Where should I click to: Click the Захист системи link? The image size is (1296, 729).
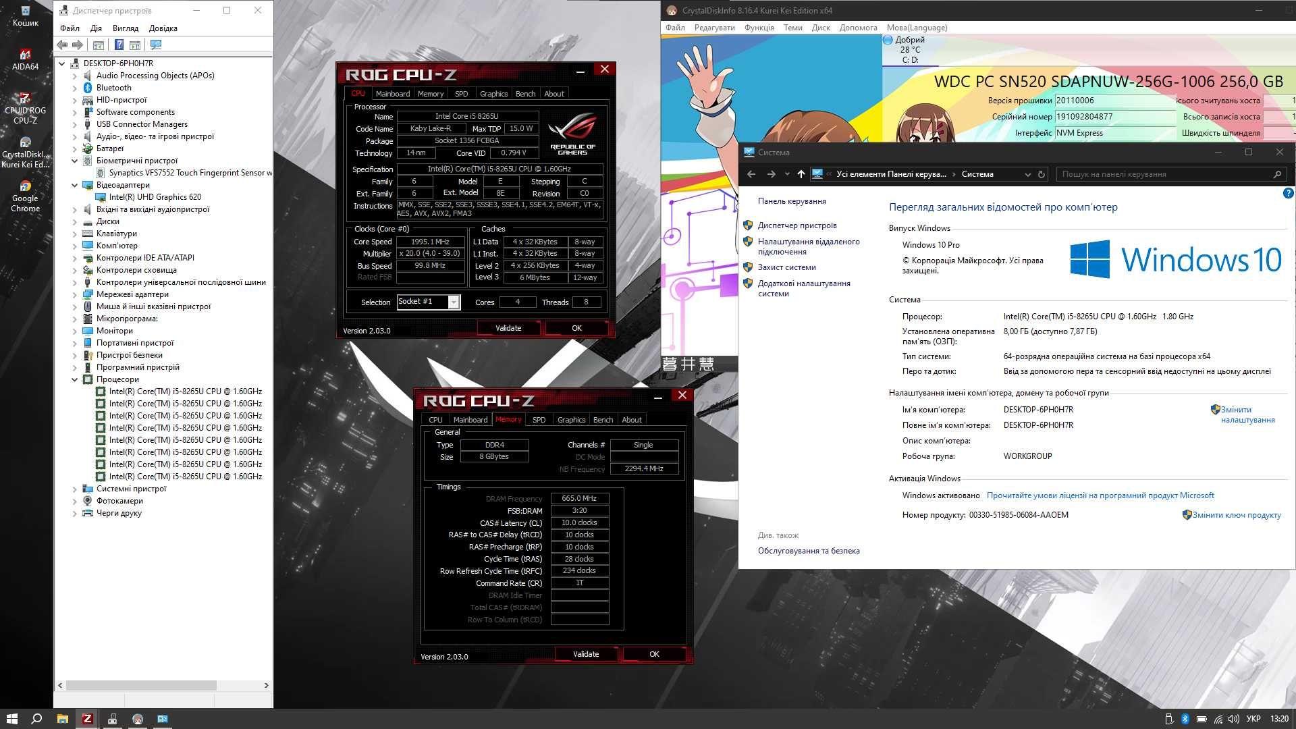point(786,267)
